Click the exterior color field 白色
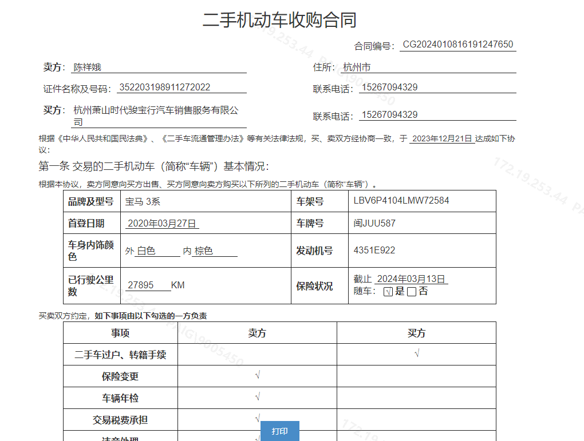Viewport: 584px width, 441px height. coord(158,251)
